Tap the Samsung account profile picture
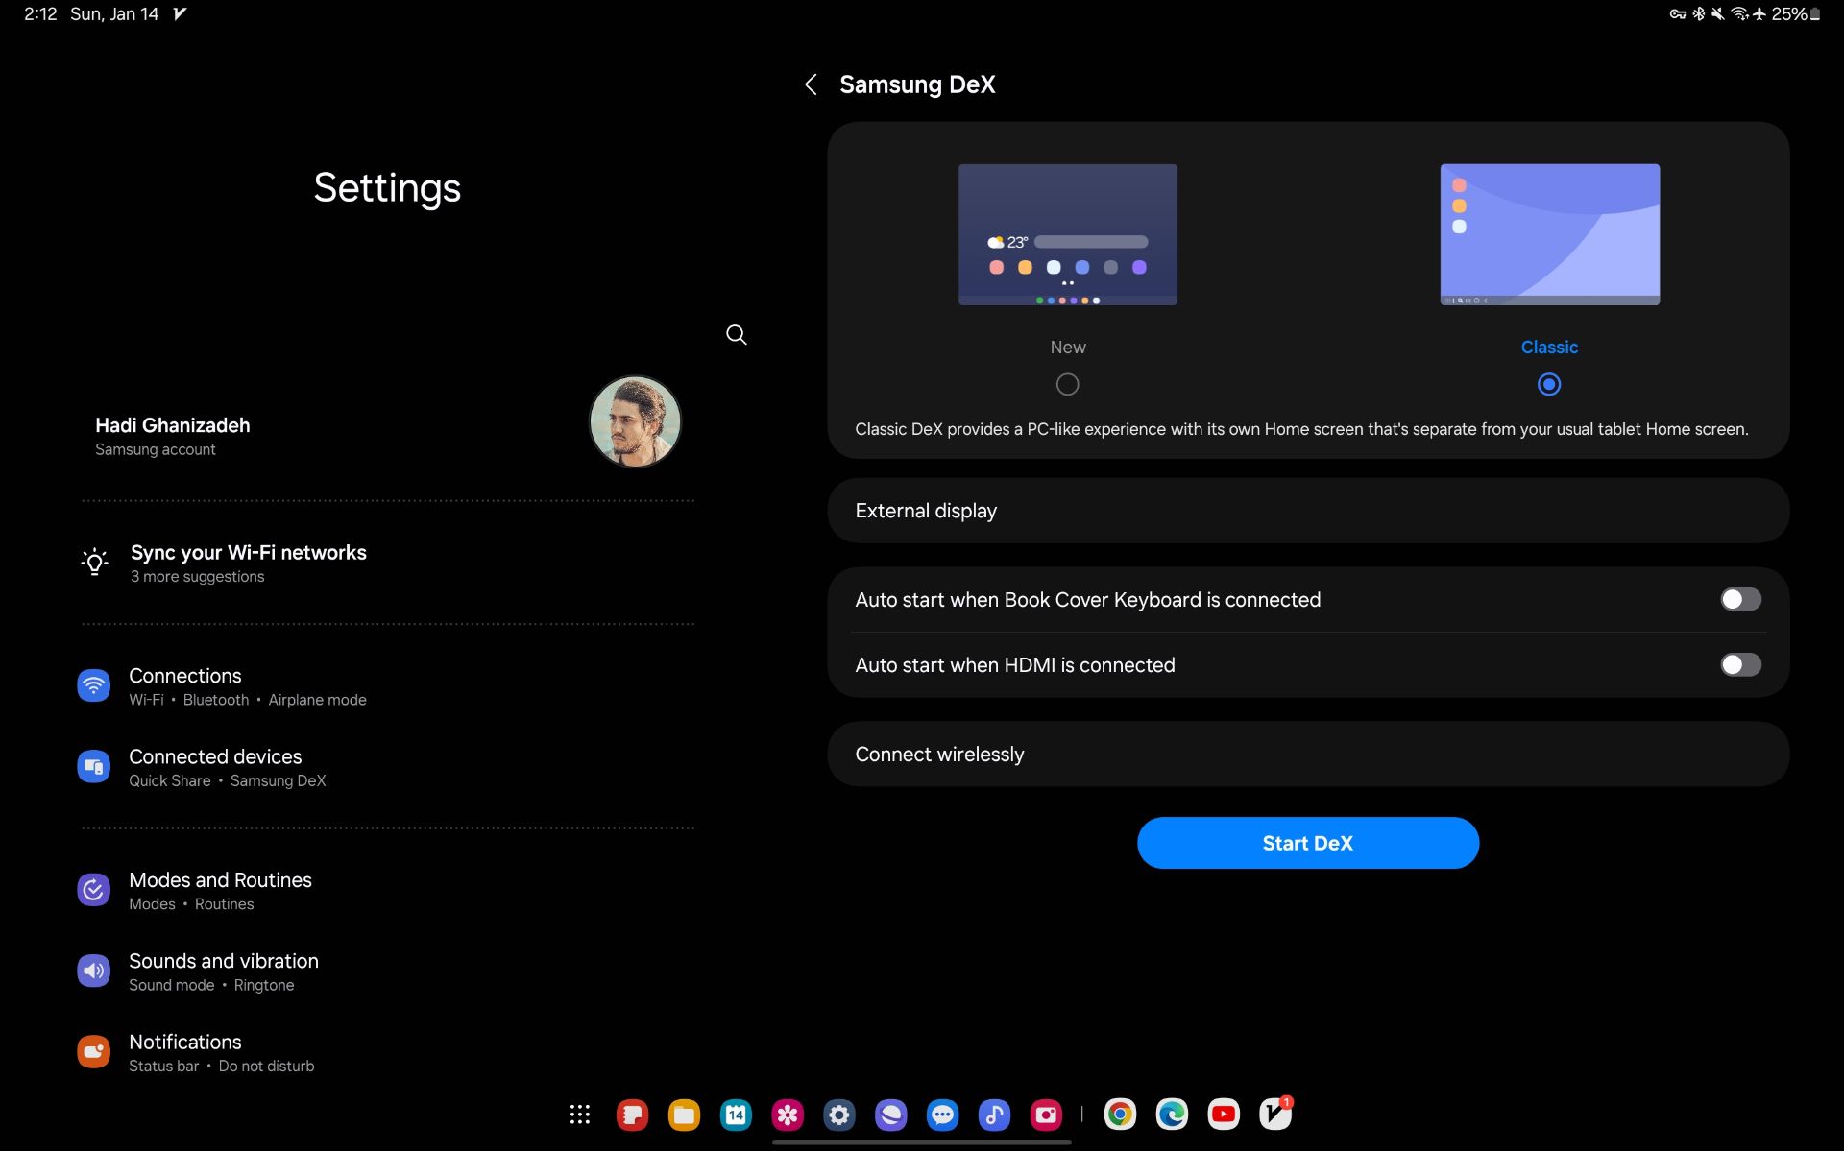Image resolution: width=1844 pixels, height=1151 pixels. (x=634, y=421)
